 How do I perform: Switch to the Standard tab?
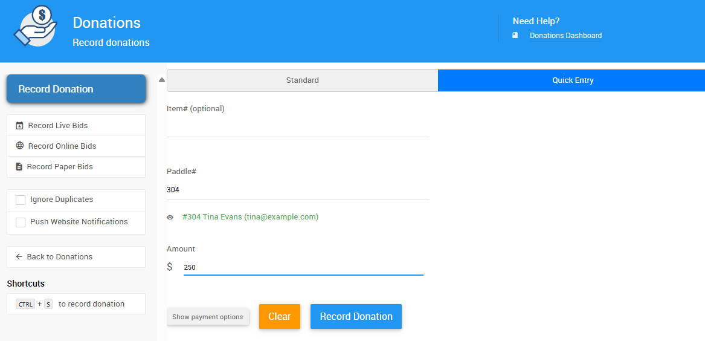pos(302,80)
